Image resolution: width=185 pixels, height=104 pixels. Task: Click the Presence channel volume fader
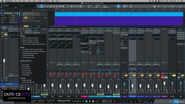pyautogui.click(x=164, y=83)
